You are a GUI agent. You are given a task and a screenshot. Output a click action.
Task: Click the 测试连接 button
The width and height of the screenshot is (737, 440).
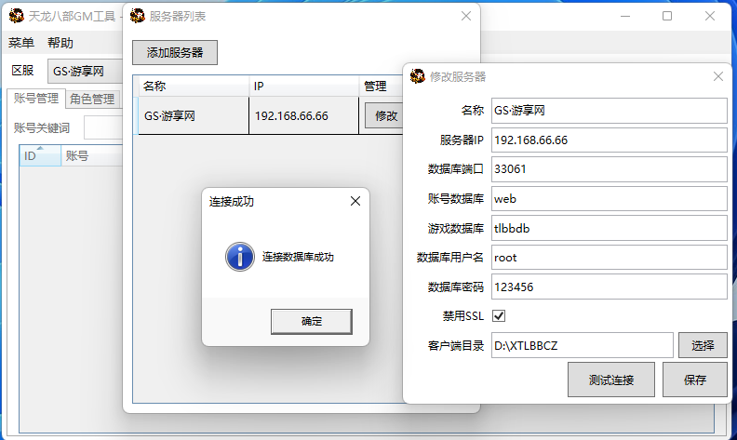(610, 380)
